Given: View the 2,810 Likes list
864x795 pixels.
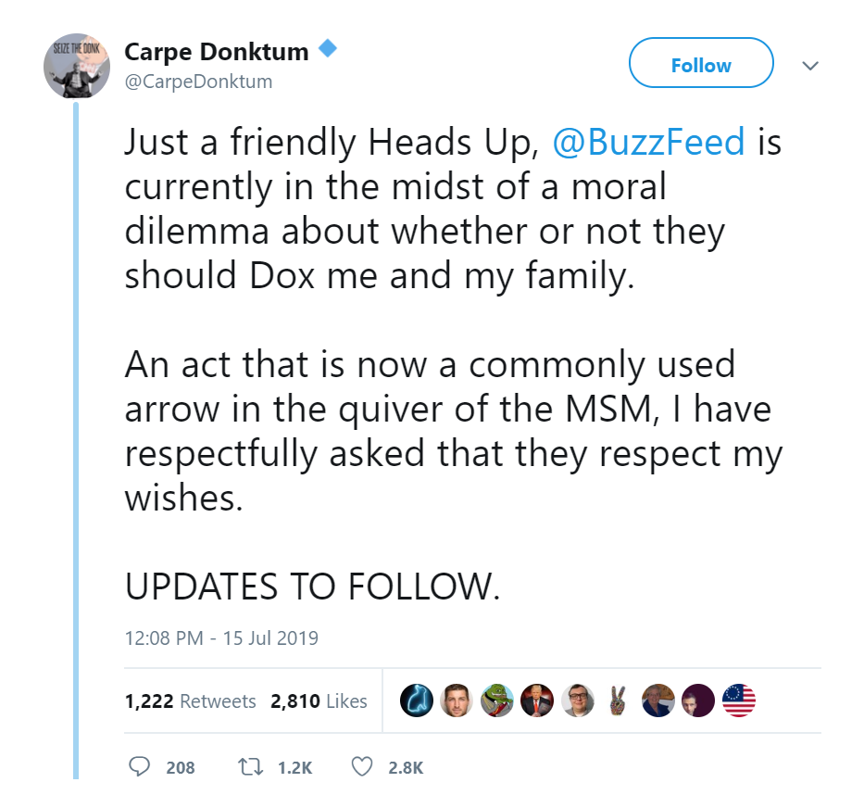Looking at the screenshot, I should tap(319, 701).
